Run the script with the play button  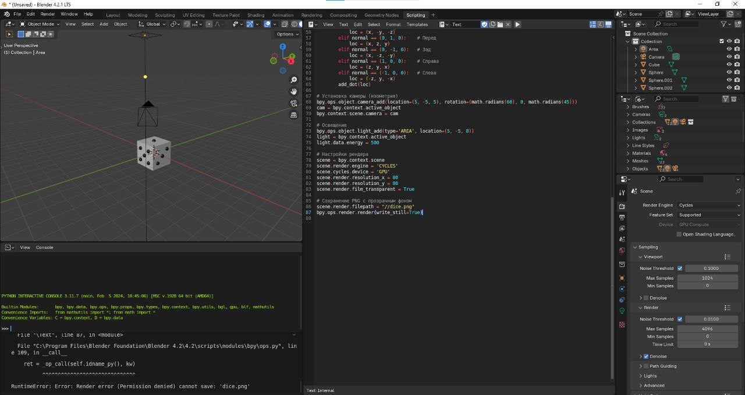(x=517, y=24)
